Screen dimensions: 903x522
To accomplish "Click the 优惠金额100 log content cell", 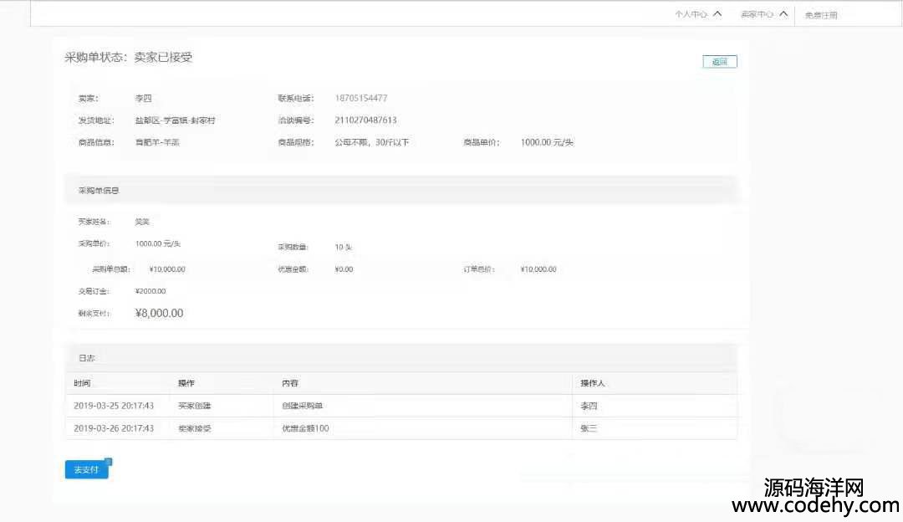I will (x=305, y=428).
